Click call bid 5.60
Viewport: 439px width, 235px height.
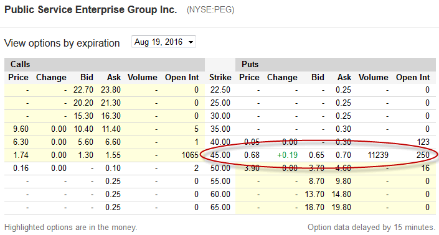coord(85,142)
